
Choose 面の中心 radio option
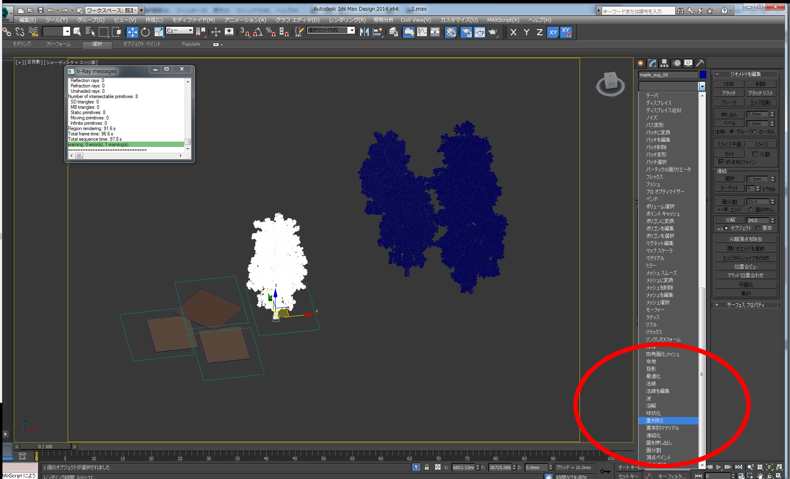[751, 210]
